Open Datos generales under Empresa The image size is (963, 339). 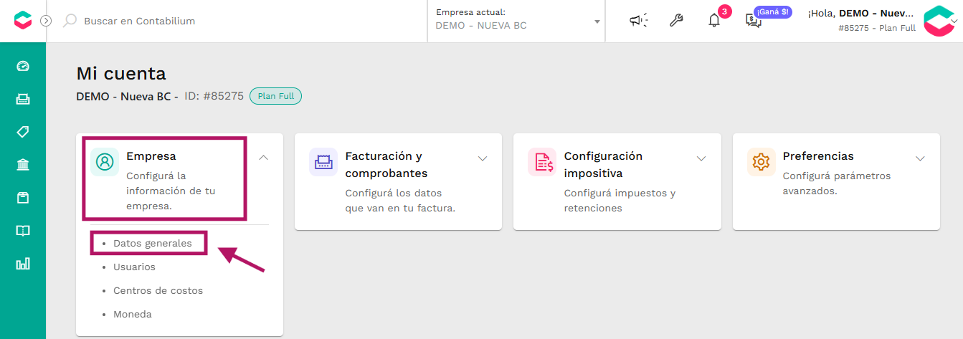(x=152, y=244)
